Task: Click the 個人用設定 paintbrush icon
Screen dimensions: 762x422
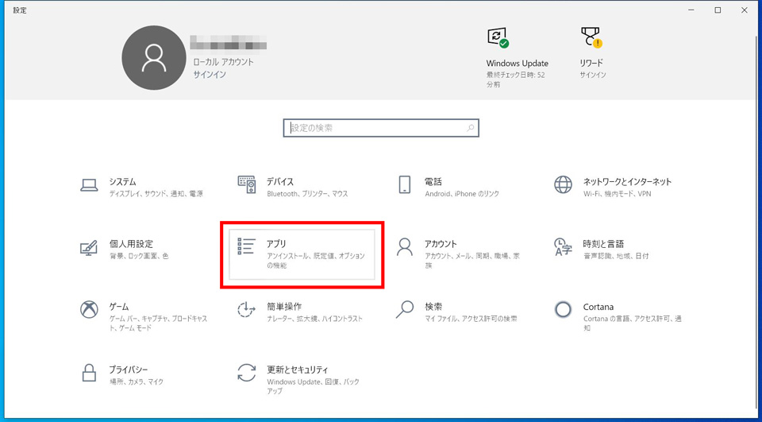Action: pos(89,247)
